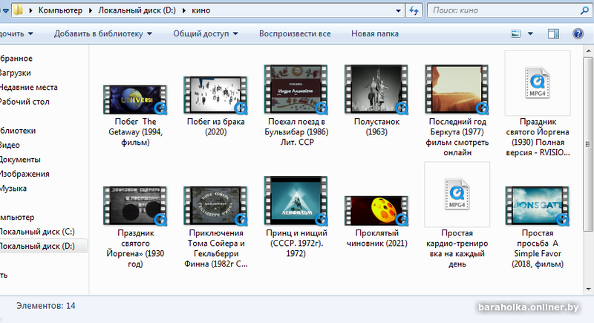594x323 pixels.
Task: Select the Поехал поезд в Бульзибар video thumbnail
Action: coord(296,89)
